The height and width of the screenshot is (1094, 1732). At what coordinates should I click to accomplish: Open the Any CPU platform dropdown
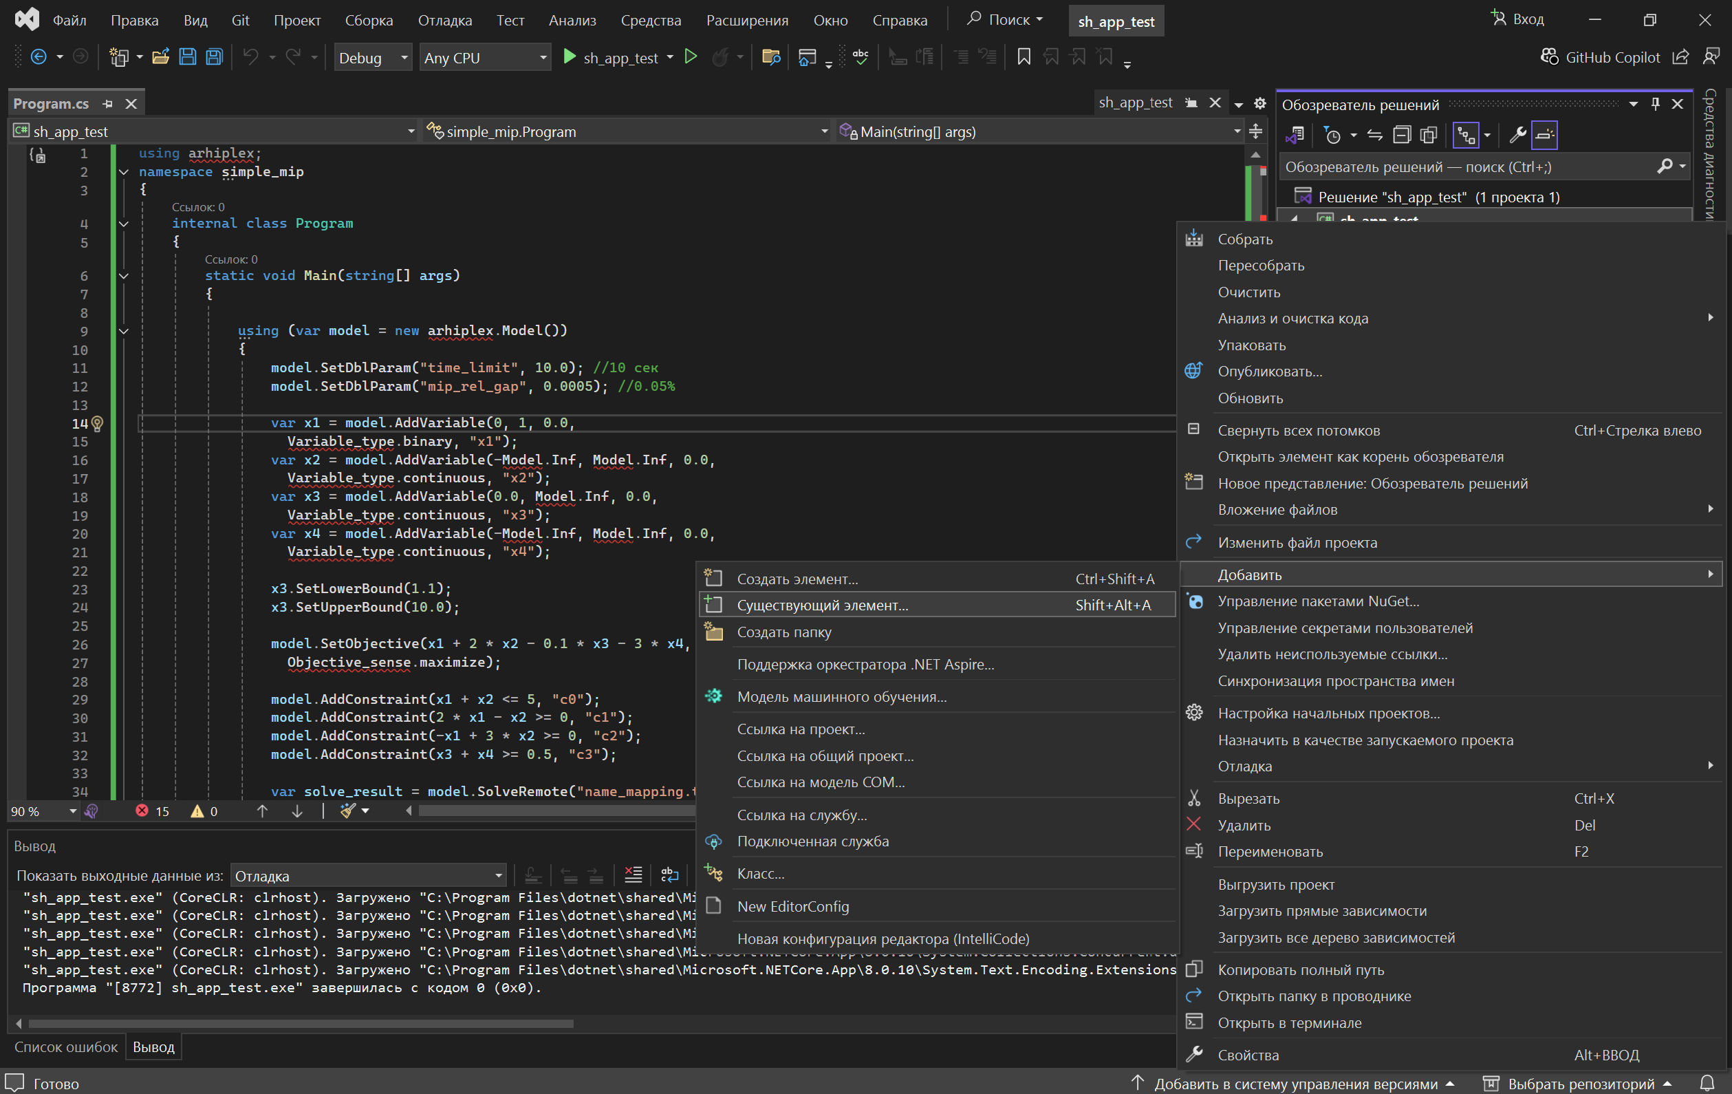coord(485,58)
